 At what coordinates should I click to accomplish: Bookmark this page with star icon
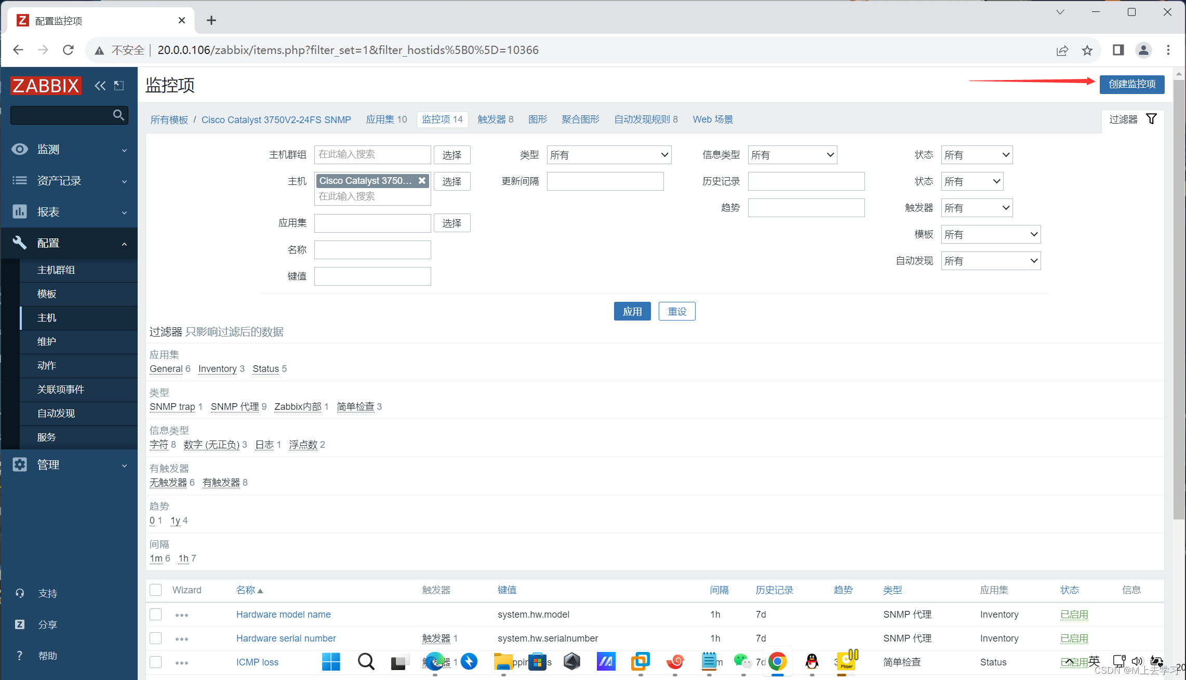tap(1087, 50)
